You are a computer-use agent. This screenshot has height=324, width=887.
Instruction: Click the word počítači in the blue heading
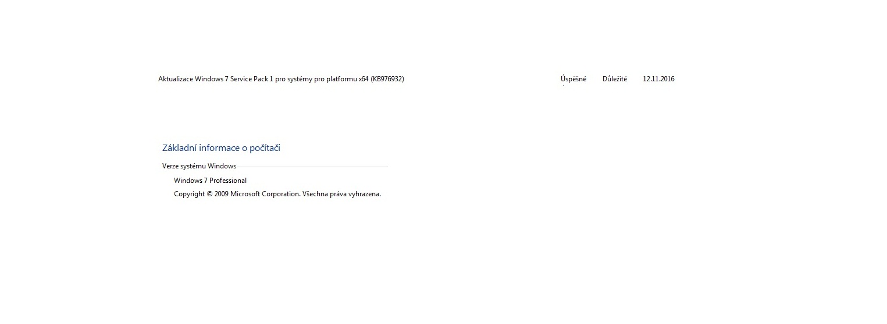click(265, 148)
